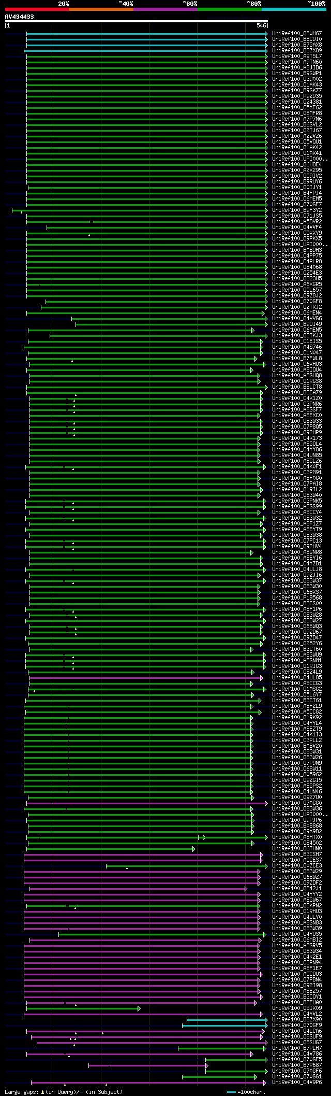
Task: Select hit label UniRef100_B7P687
Action: tap(297, 1065)
